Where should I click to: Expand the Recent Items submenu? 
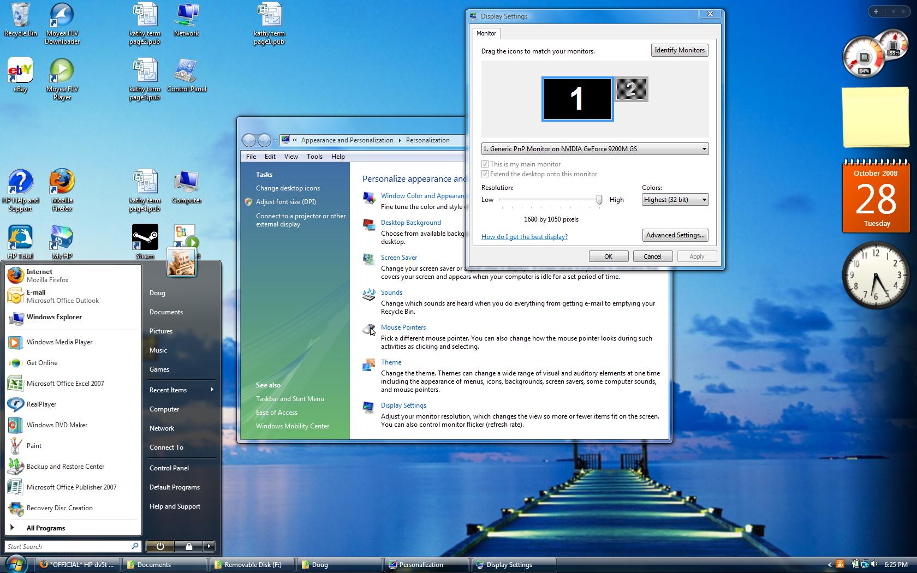(180, 390)
